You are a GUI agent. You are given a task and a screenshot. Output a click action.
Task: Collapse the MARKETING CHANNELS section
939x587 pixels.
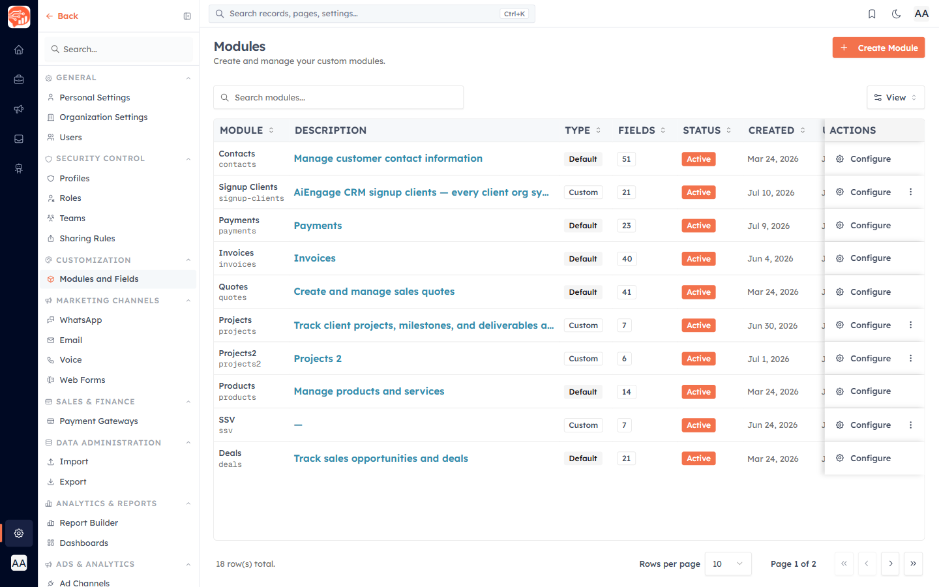(188, 301)
